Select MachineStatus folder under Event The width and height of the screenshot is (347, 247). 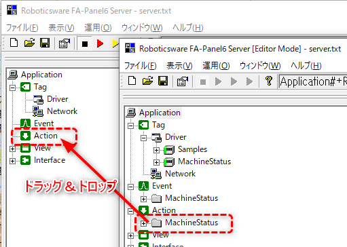[191, 198]
